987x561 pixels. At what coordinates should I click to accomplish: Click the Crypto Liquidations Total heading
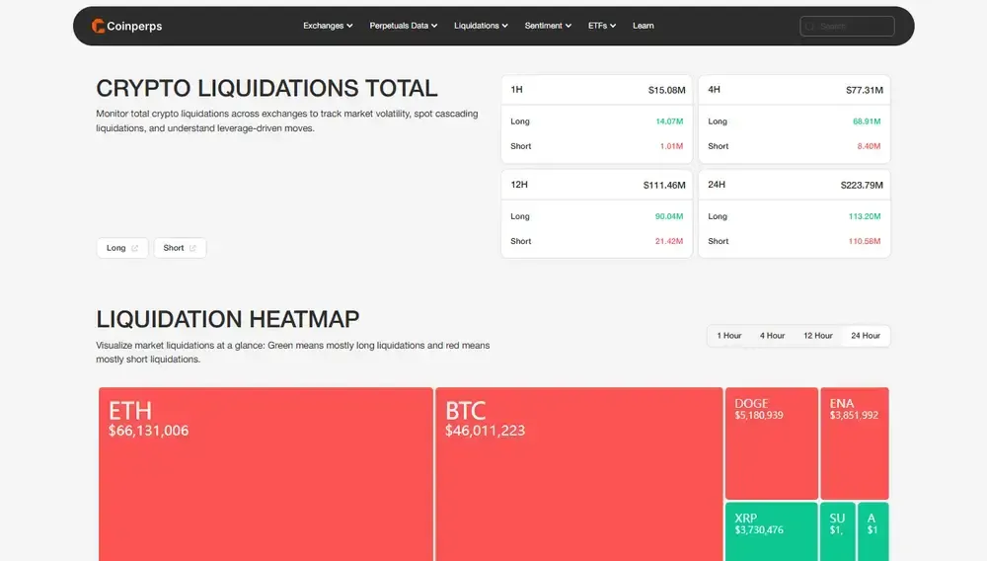click(266, 88)
